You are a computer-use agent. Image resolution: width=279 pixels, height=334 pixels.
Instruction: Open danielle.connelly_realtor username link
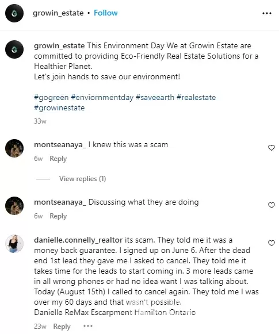(78, 240)
